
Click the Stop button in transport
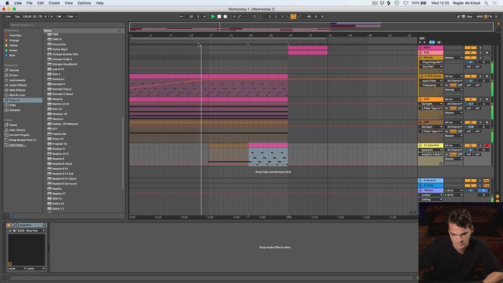pos(219,16)
